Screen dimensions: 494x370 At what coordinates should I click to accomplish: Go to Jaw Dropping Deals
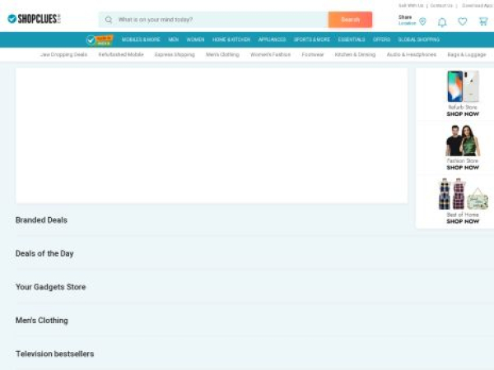click(63, 55)
